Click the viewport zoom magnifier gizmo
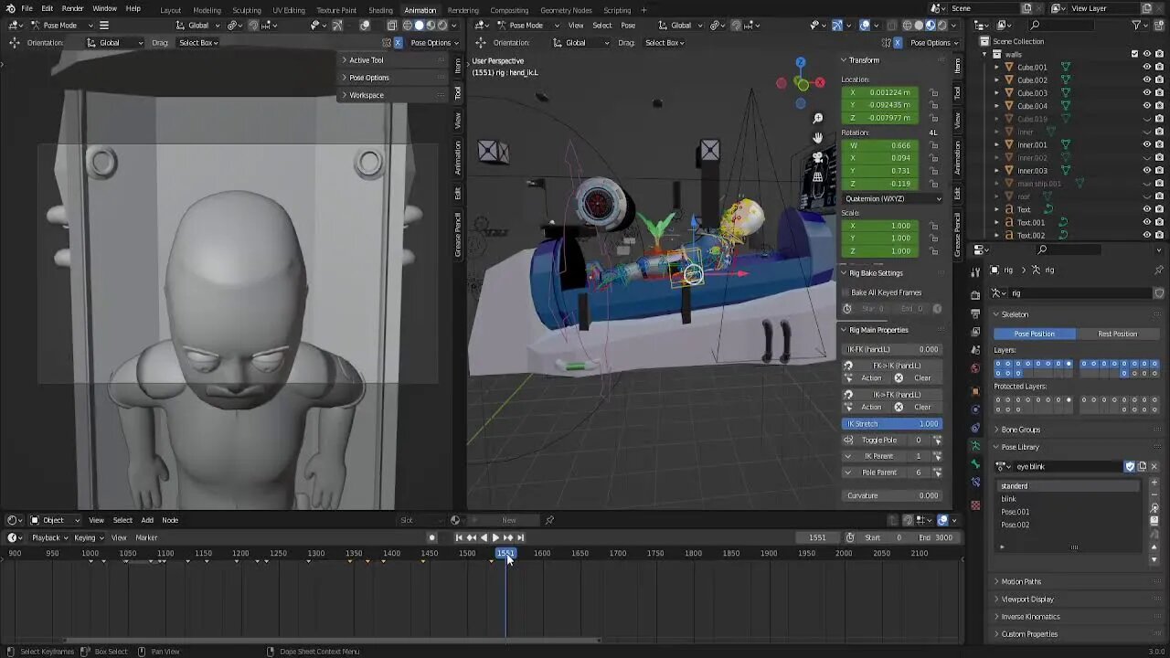The image size is (1170, 658). pyautogui.click(x=817, y=118)
